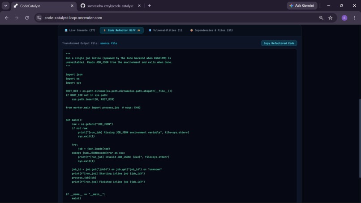361x203 pixels.
Task: Click the 'Missing JOB_JSON environment variable' print line
Action: click(133, 132)
